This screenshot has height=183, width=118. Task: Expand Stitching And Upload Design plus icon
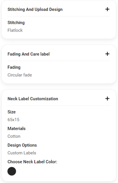pyautogui.click(x=107, y=9)
